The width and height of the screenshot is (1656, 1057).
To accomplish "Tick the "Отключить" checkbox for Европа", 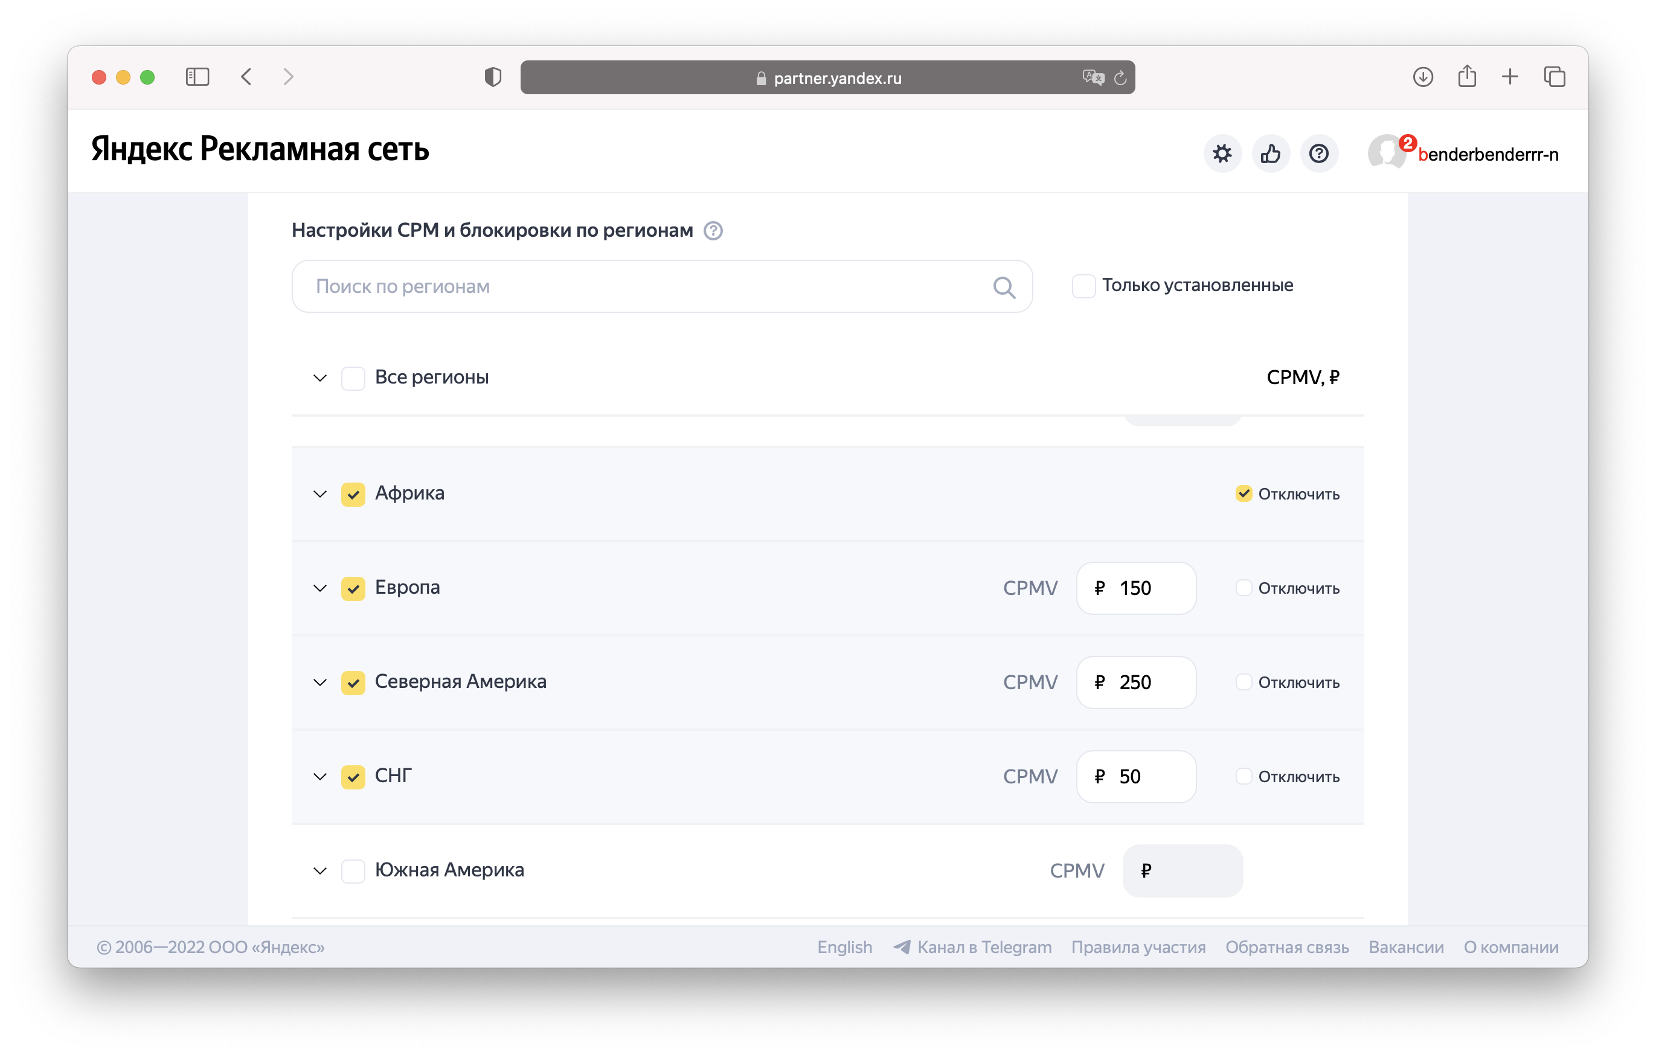I will click(1244, 588).
